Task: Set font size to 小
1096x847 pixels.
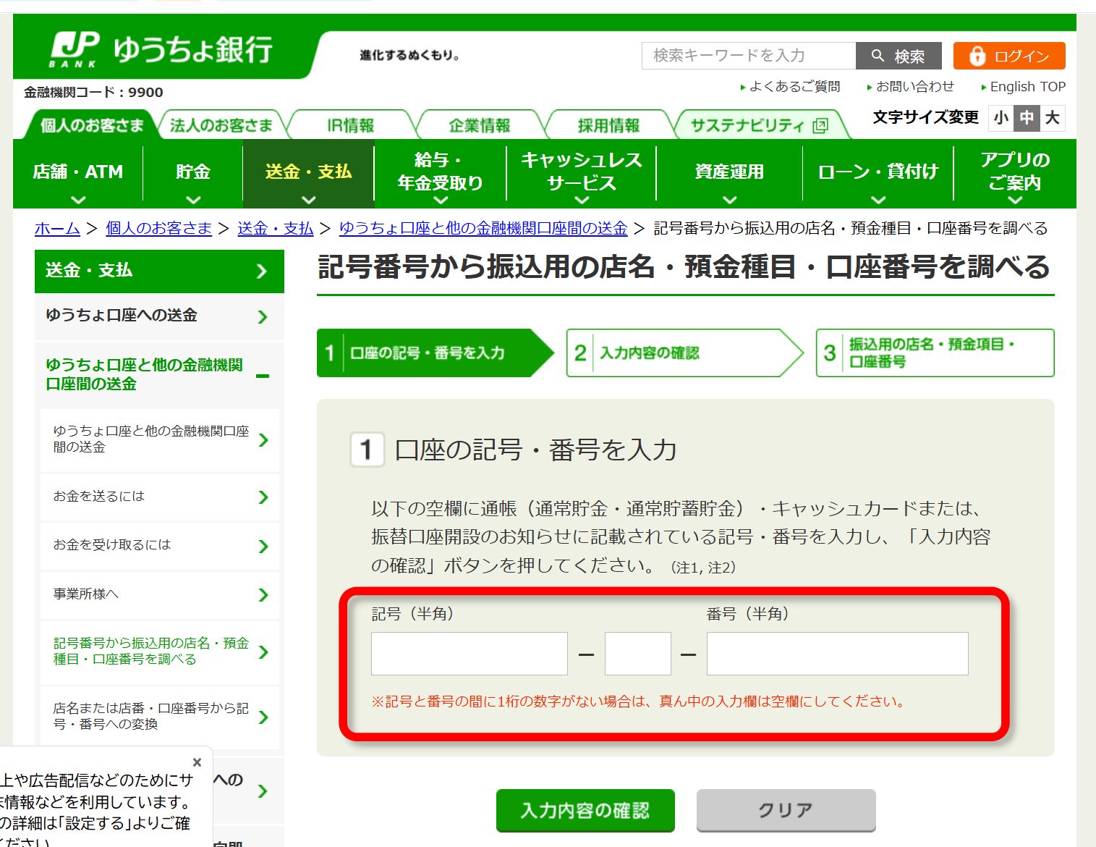Action: (x=1001, y=118)
